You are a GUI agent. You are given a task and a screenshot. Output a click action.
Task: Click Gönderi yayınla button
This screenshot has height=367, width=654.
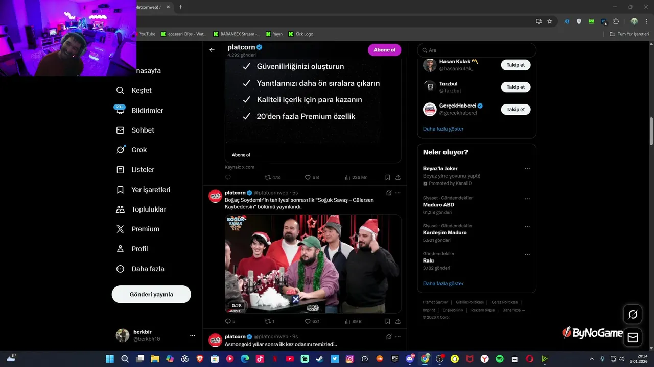151,294
